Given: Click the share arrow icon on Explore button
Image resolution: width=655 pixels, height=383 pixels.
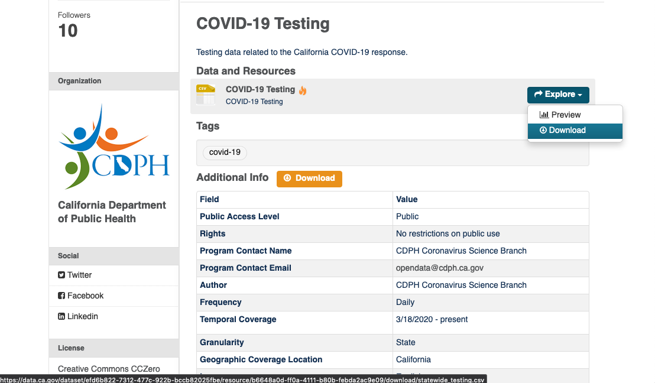Looking at the screenshot, I should [x=539, y=94].
